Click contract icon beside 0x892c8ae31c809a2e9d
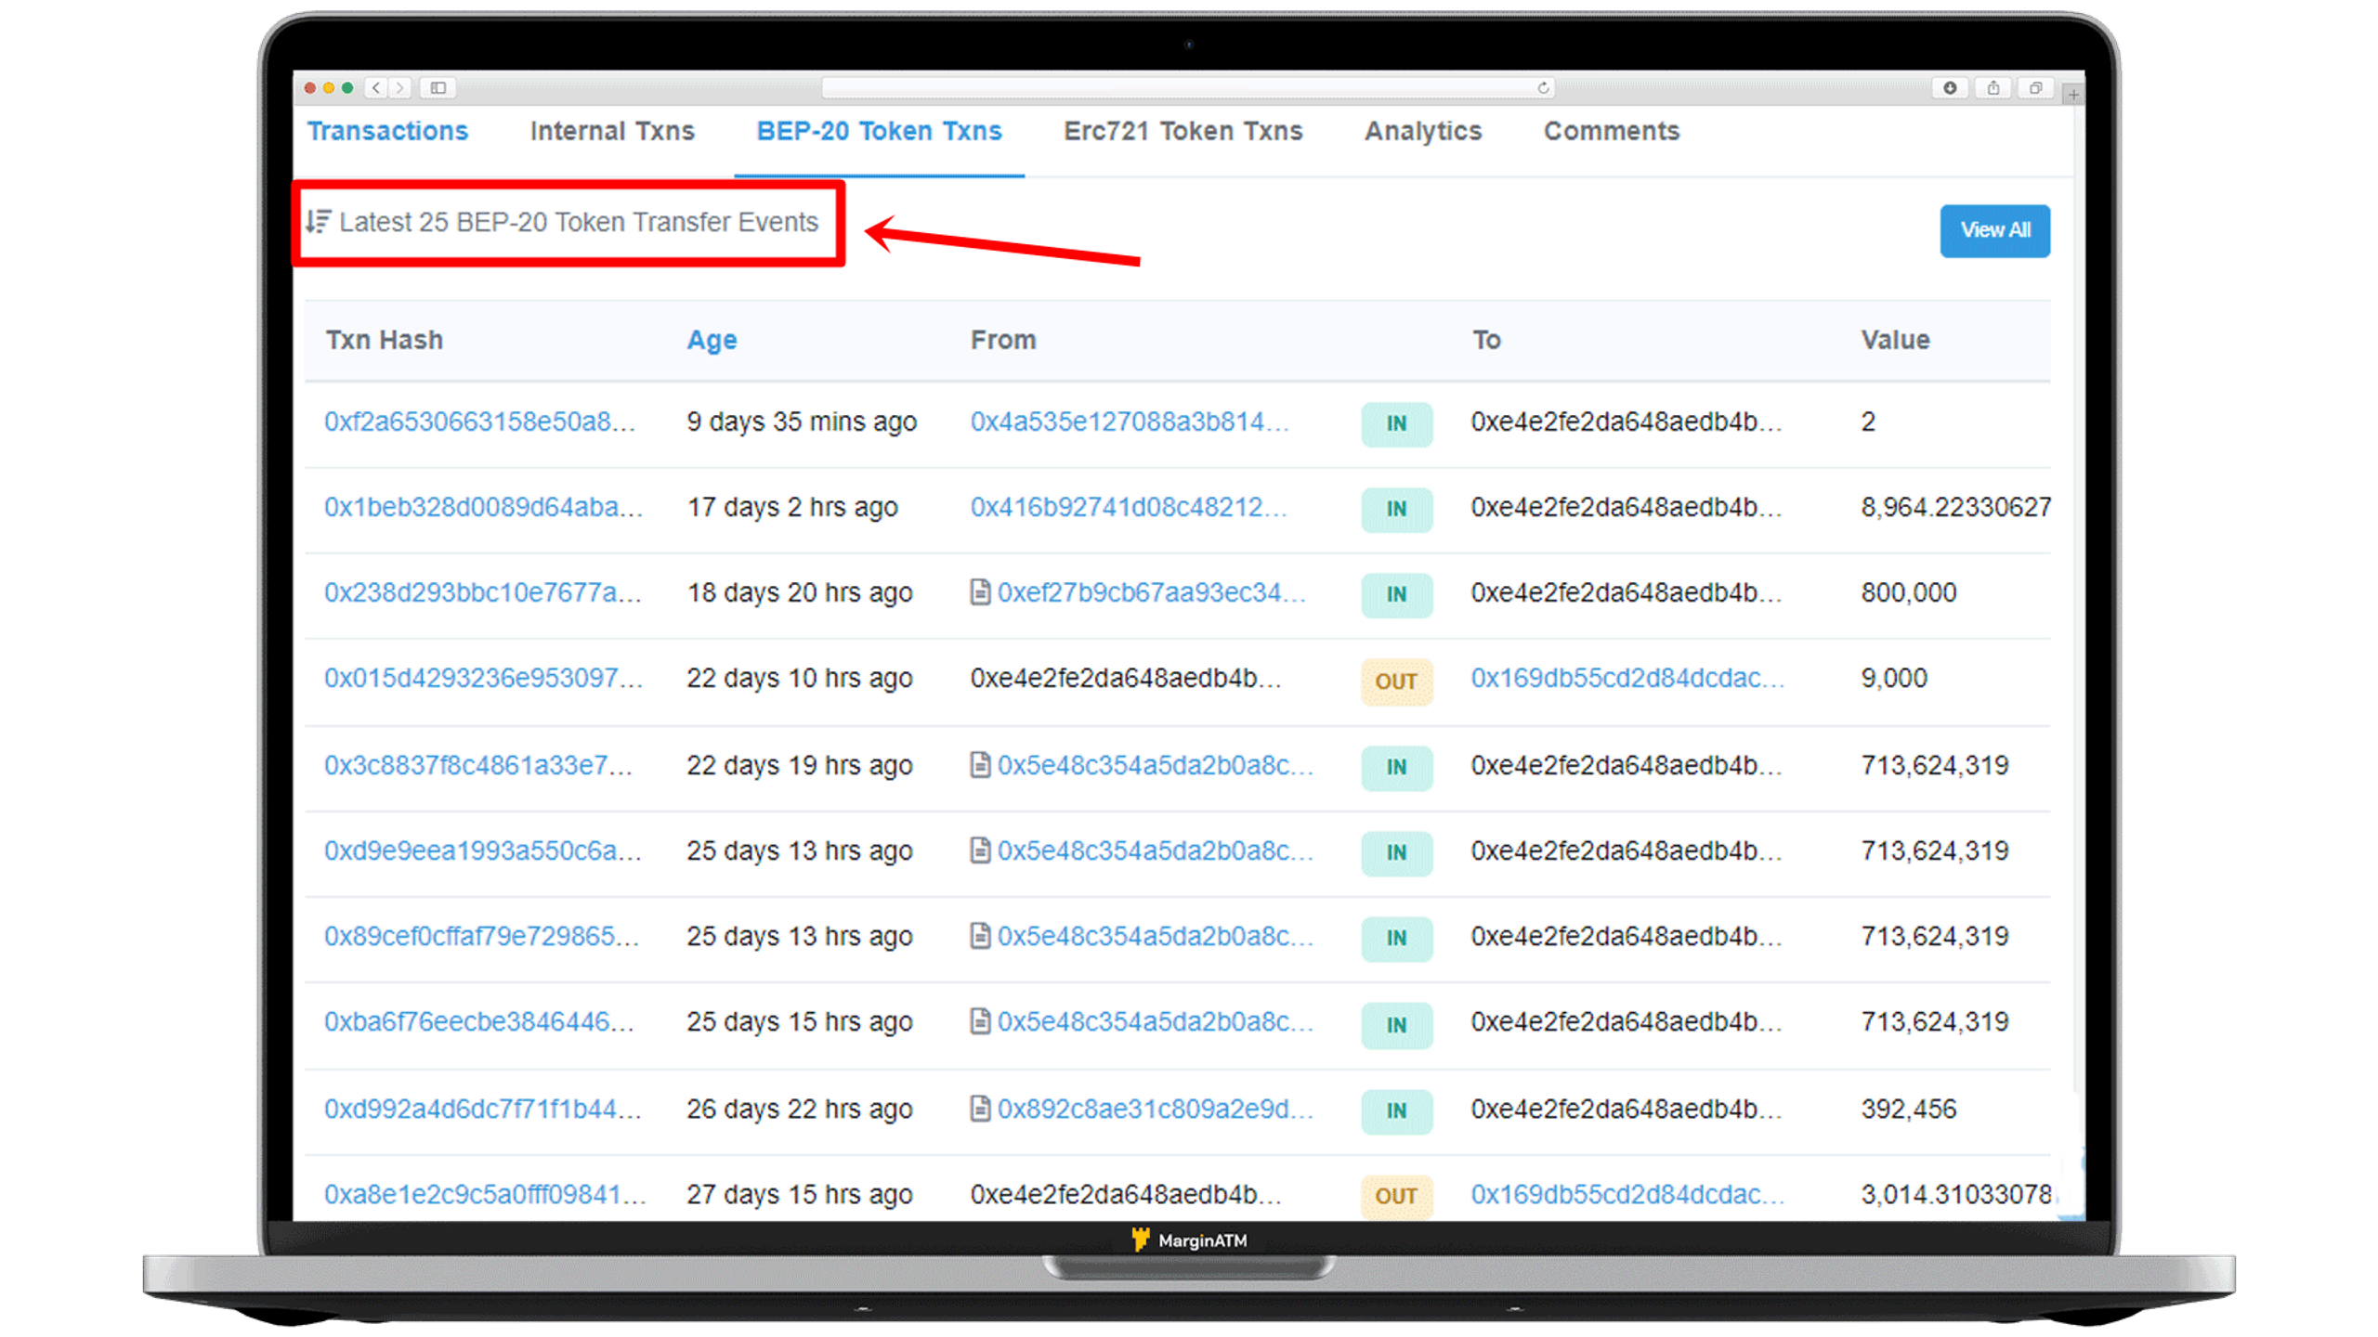 click(979, 1108)
